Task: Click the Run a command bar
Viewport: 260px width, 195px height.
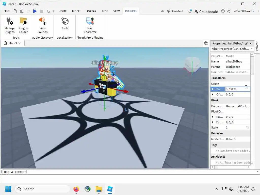Action: (129, 172)
